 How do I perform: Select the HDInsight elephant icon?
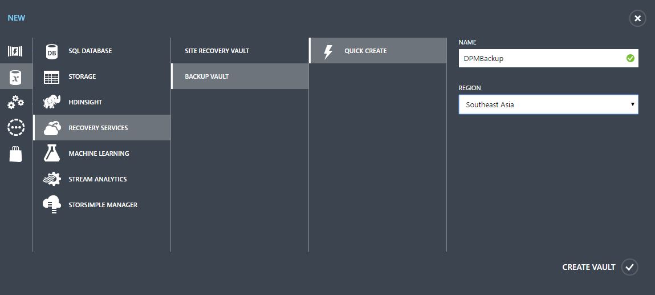click(x=52, y=102)
